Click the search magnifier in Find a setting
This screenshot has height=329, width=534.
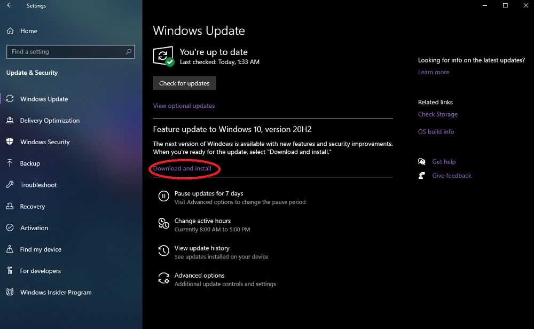tap(128, 52)
